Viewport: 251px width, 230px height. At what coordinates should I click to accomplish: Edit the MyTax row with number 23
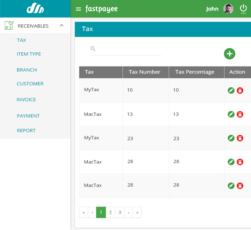231,138
